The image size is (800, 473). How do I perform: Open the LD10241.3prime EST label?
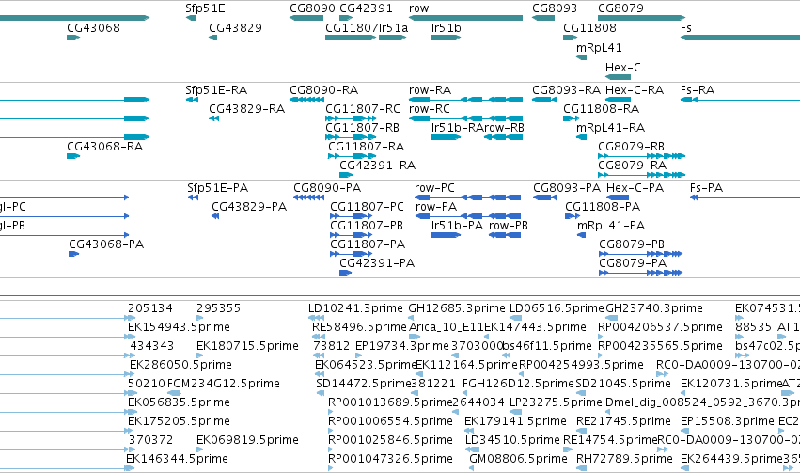coord(355,308)
